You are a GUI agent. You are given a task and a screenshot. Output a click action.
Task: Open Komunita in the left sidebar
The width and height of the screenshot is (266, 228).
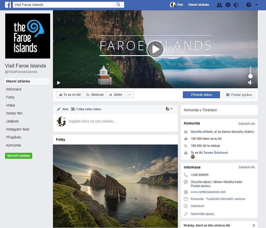pos(14,145)
